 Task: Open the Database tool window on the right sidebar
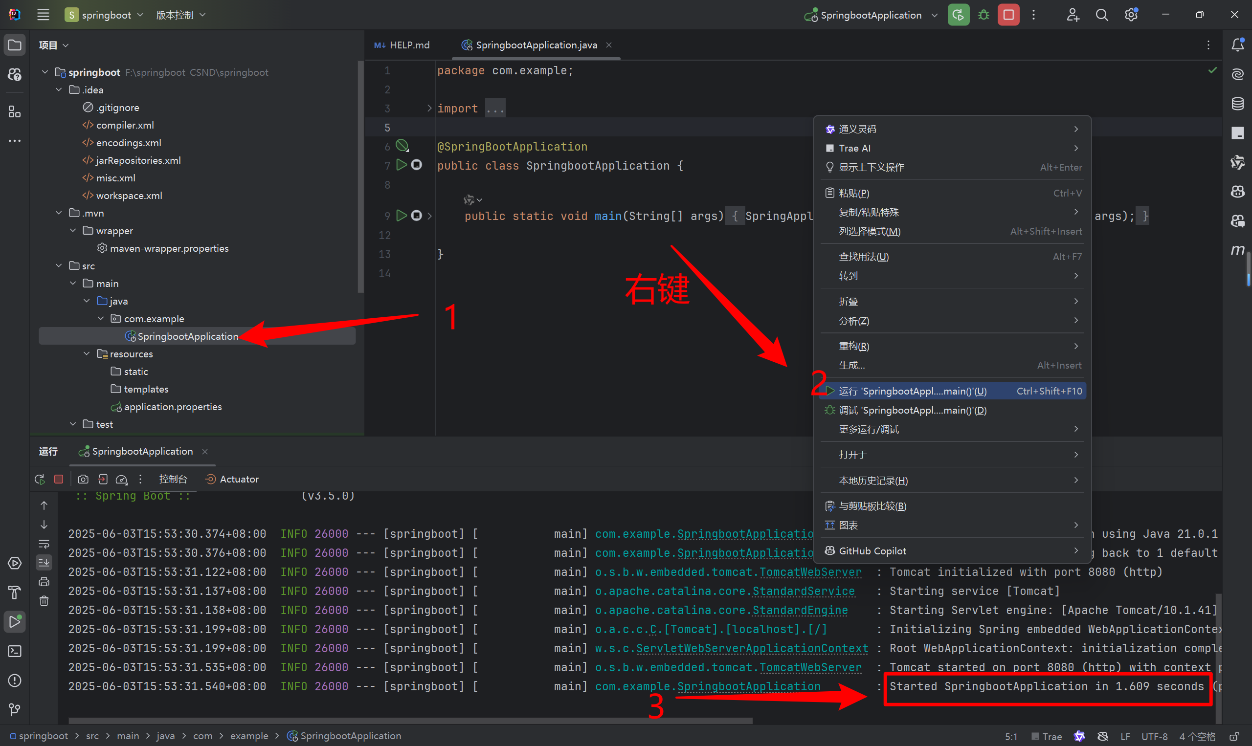point(1237,104)
